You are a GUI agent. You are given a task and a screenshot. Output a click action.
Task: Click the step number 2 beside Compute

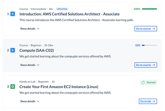pyautogui.click(x=8, y=50)
